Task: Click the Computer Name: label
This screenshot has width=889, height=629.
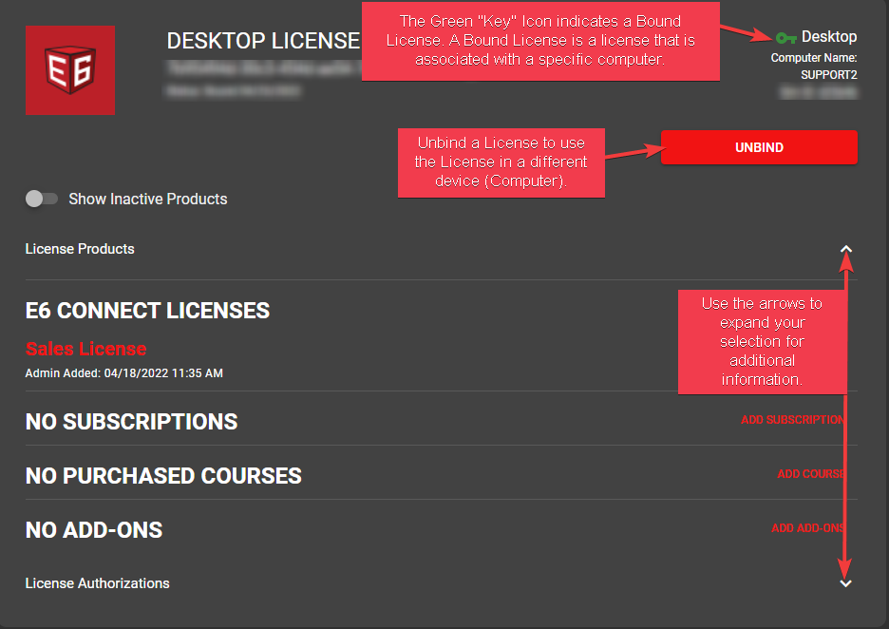Action: 814,58
